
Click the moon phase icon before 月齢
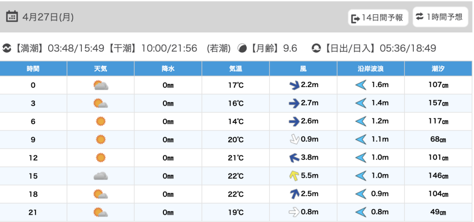[242, 48]
